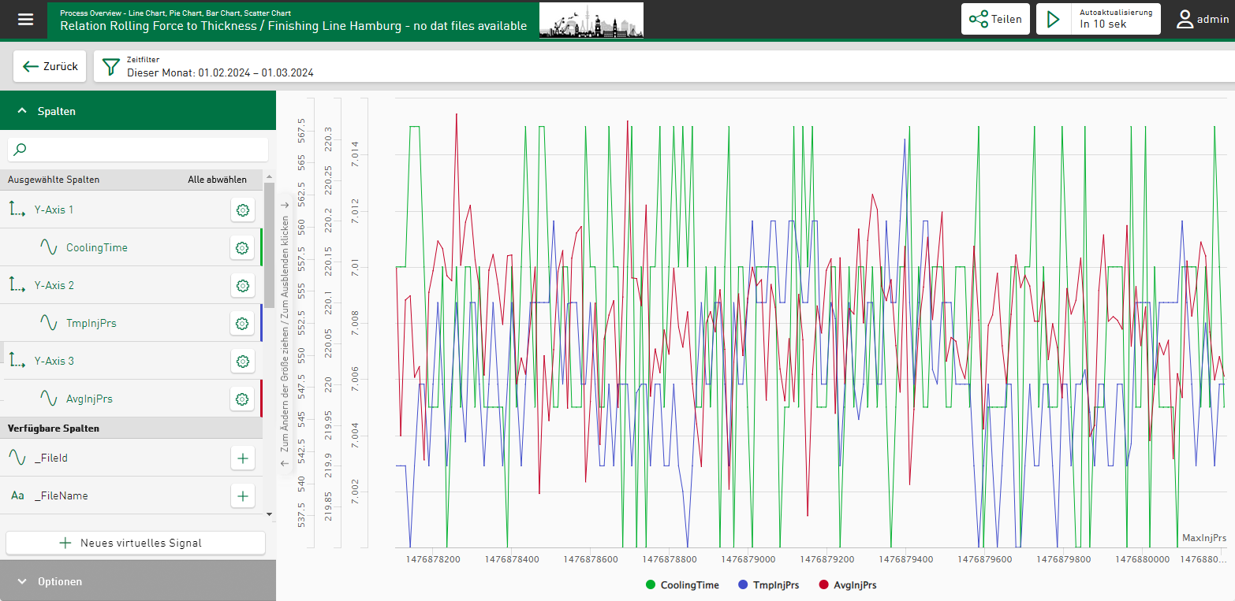Go back with the Zurück button
This screenshot has height=601, width=1235.
click(50, 67)
